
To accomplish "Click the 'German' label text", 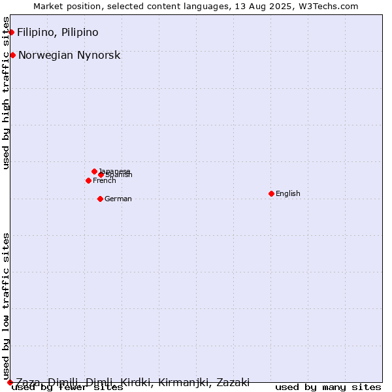I will tap(118, 199).
